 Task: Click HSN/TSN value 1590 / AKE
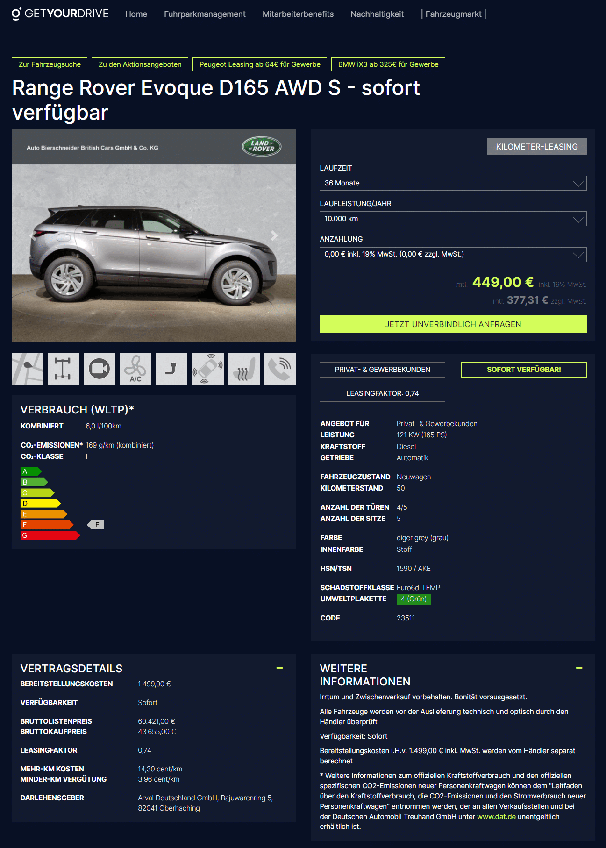click(x=414, y=569)
